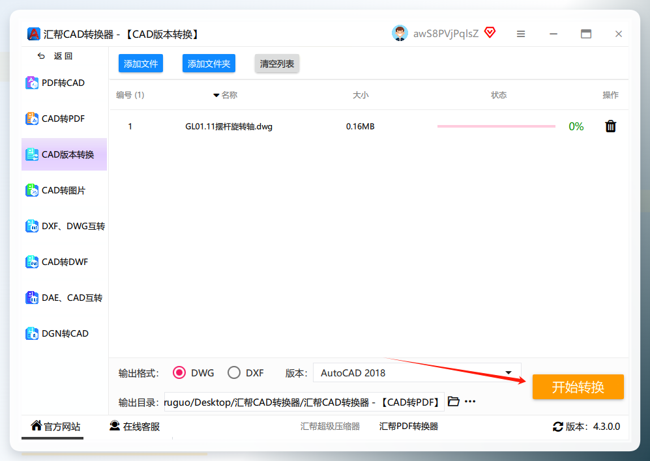Click the 0.16MB size cell
The width and height of the screenshot is (650, 461).
[x=361, y=126]
